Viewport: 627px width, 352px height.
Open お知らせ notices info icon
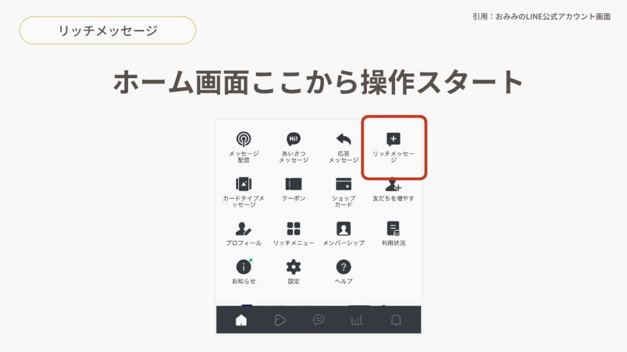click(x=244, y=267)
